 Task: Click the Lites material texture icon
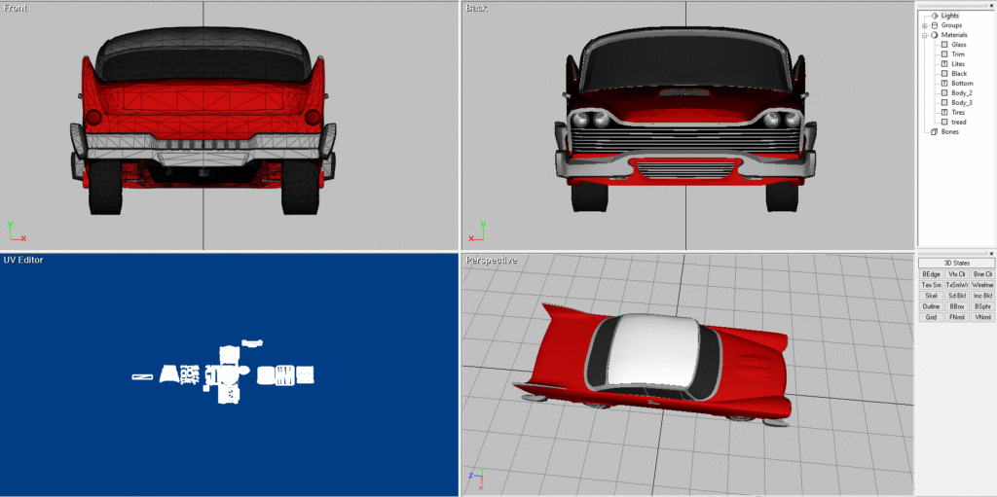tap(944, 64)
